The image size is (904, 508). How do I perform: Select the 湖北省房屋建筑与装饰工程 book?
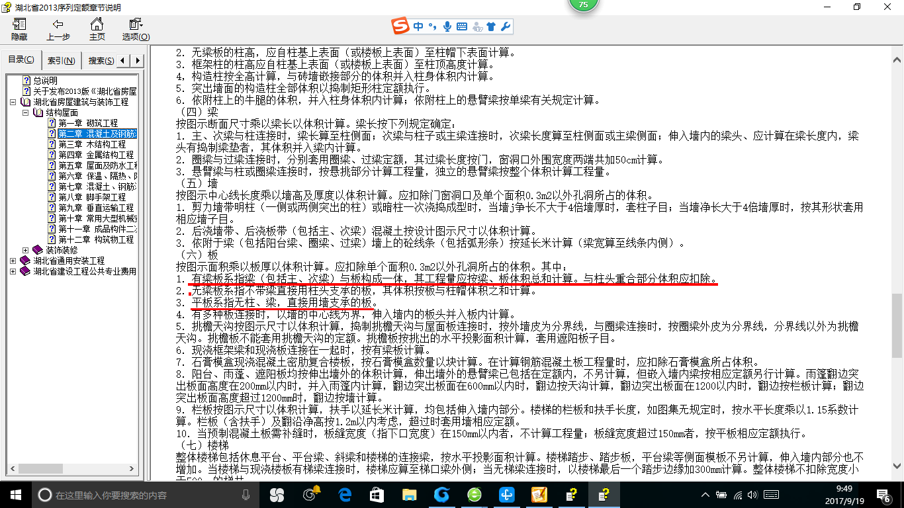tap(81, 102)
